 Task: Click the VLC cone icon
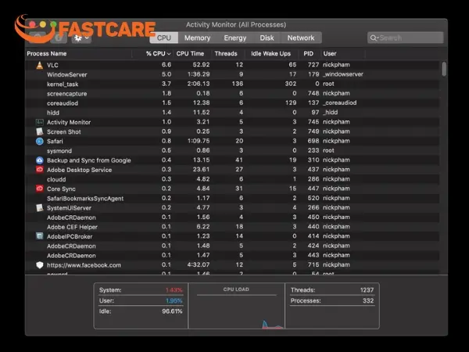click(40, 65)
